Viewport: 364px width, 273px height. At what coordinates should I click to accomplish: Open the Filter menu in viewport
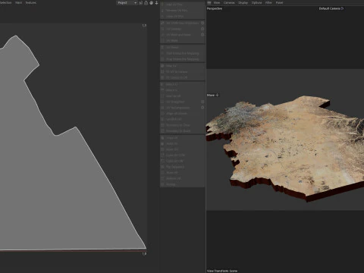[x=268, y=2]
